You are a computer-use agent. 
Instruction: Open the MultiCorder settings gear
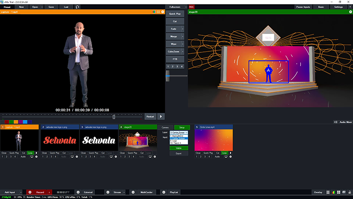point(133,192)
